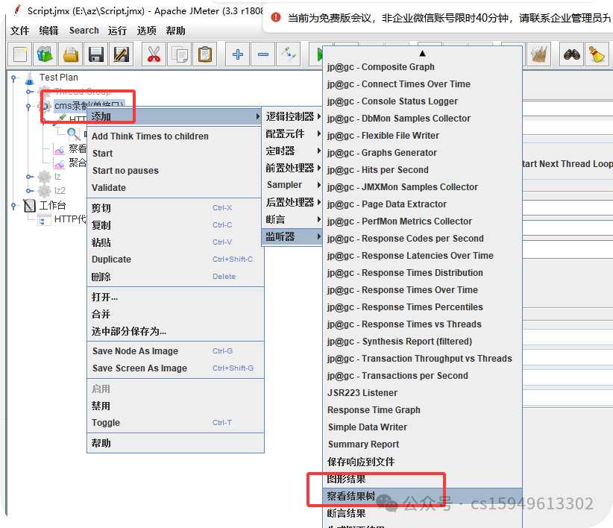Open the 断言 submenu
The width and height of the screenshot is (613, 528).
coord(292,219)
